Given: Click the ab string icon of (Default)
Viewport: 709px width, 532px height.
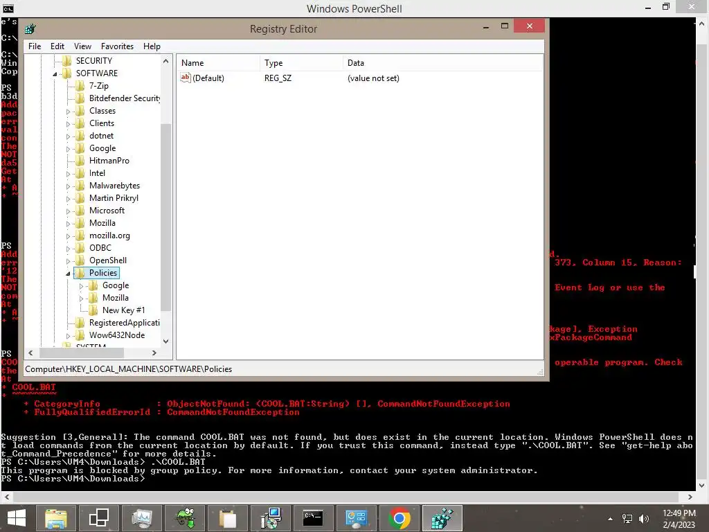Looking at the screenshot, I should [186, 78].
